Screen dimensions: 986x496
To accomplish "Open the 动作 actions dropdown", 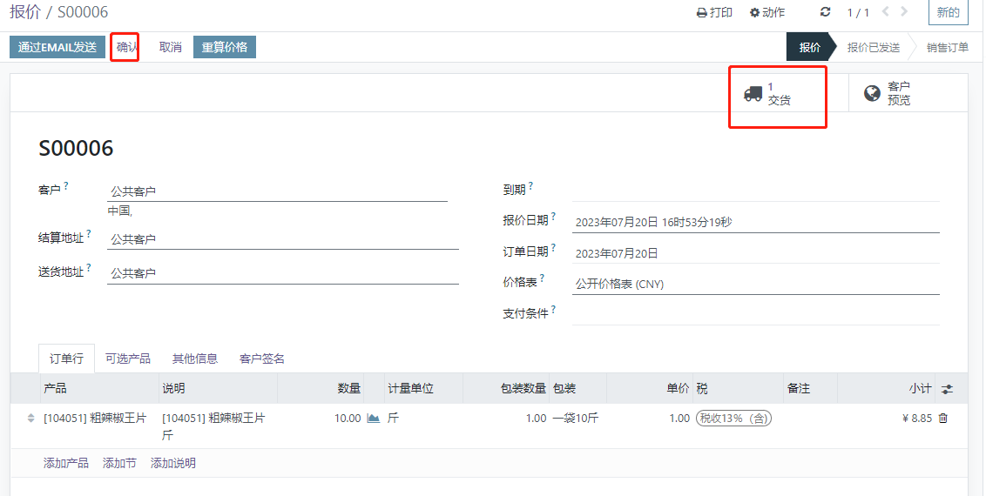I will pyautogui.click(x=767, y=12).
